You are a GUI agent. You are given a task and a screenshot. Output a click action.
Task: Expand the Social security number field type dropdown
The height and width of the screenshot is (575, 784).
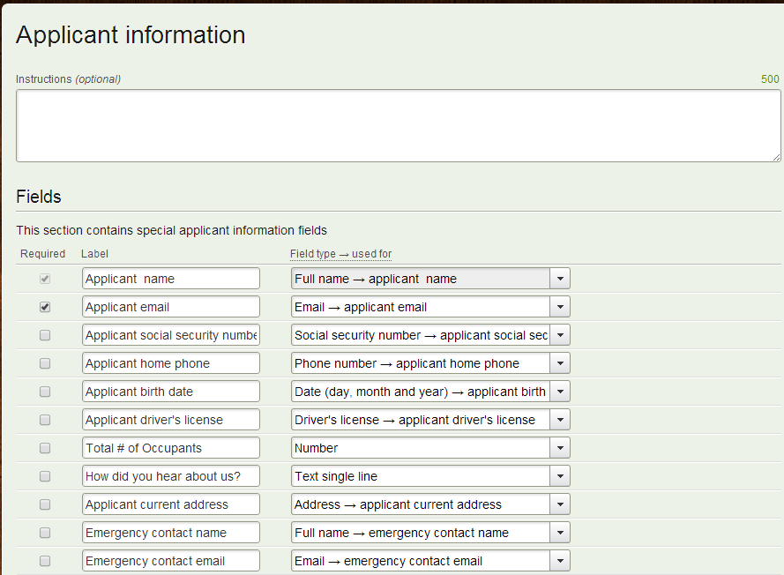[430, 335]
